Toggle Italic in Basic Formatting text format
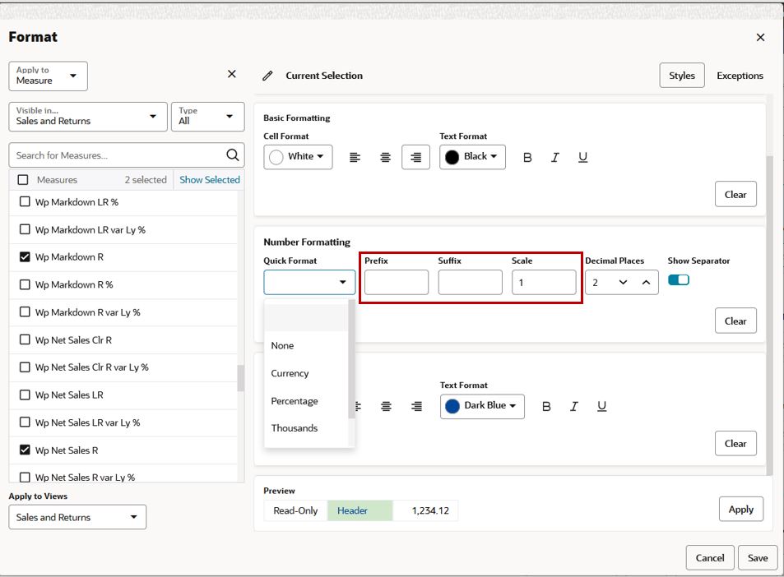Image resolution: width=784 pixels, height=577 pixels. coord(555,157)
